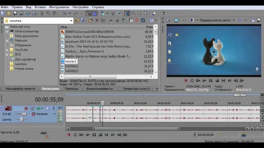The image size is (264, 148).
Task: Switch to Медиафайлы проекта tab
Action: [20, 89]
